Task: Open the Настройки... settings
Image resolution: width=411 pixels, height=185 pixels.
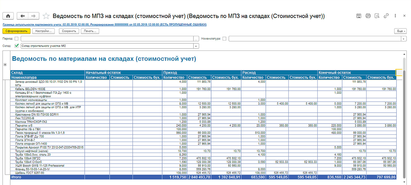Action: tap(44, 31)
